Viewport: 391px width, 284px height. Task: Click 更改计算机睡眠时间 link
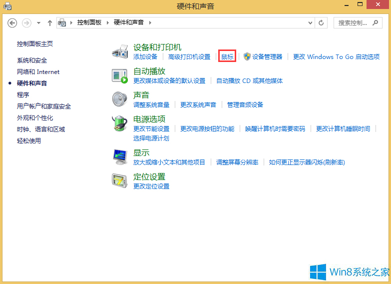343,129
